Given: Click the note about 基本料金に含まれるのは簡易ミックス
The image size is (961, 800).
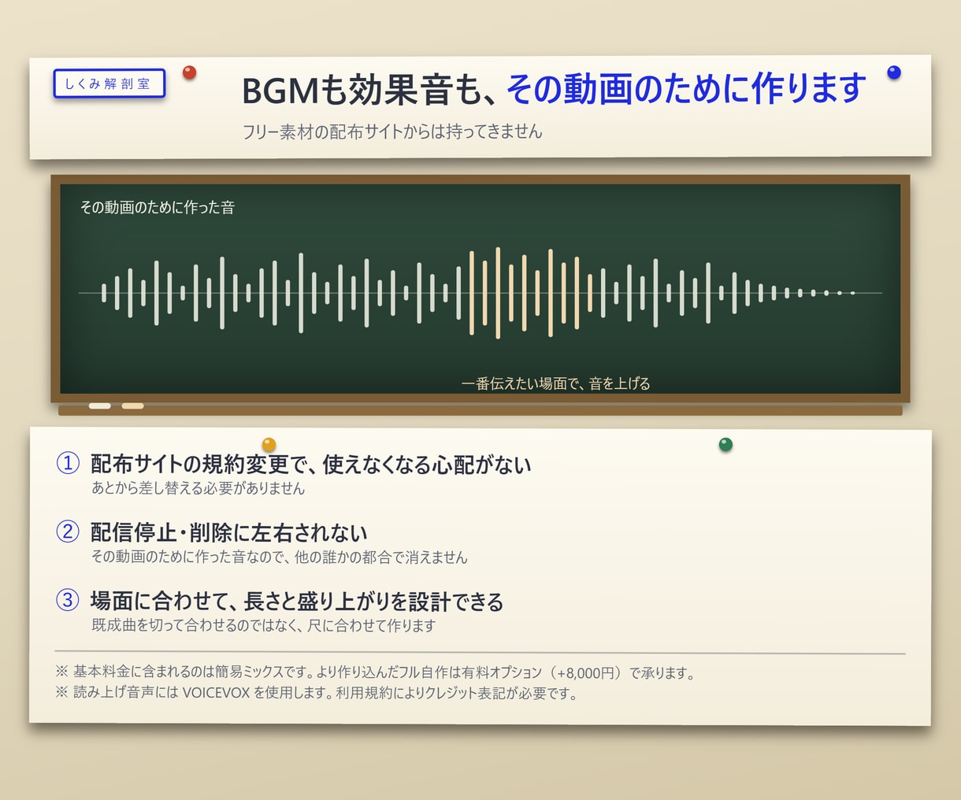Looking at the screenshot, I should point(375,673).
